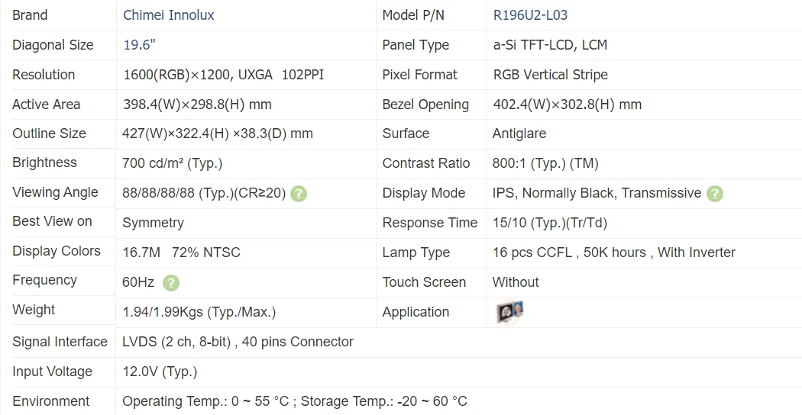
Task: Follow the R196U2-L03 model link
Action: click(x=530, y=15)
